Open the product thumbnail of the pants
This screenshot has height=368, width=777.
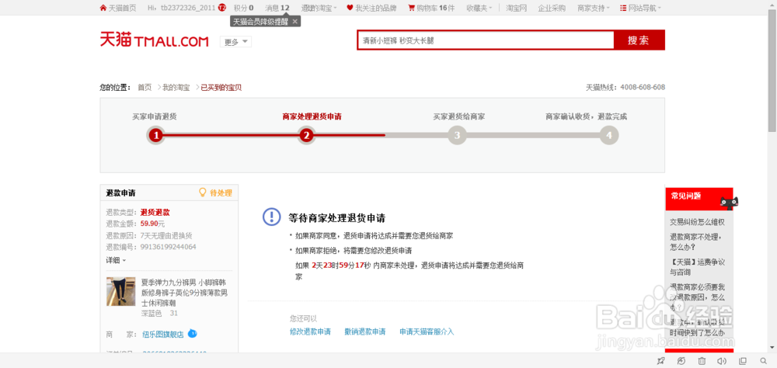click(x=121, y=291)
